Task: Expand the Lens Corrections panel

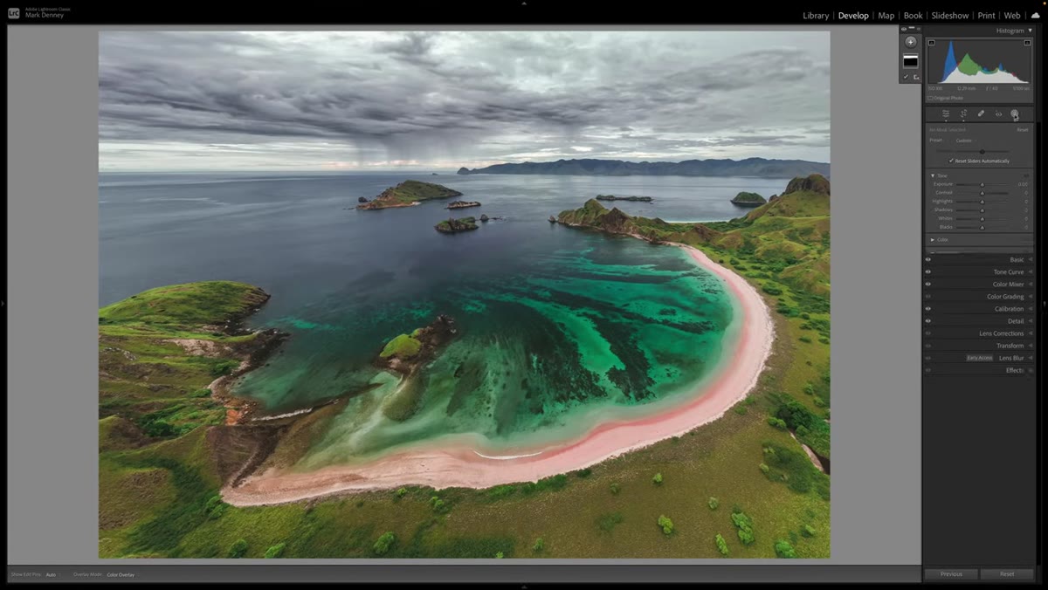Action: 1031,333
